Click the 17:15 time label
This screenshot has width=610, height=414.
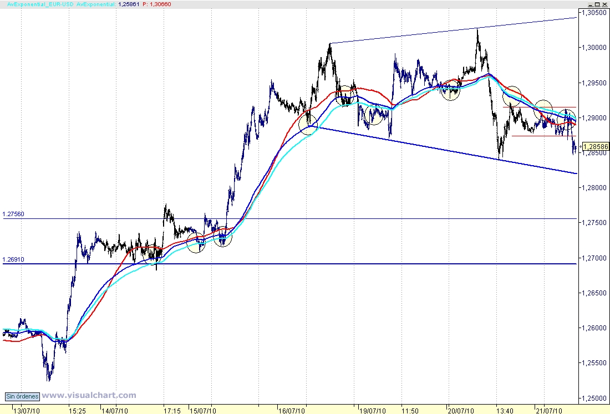click(172, 411)
